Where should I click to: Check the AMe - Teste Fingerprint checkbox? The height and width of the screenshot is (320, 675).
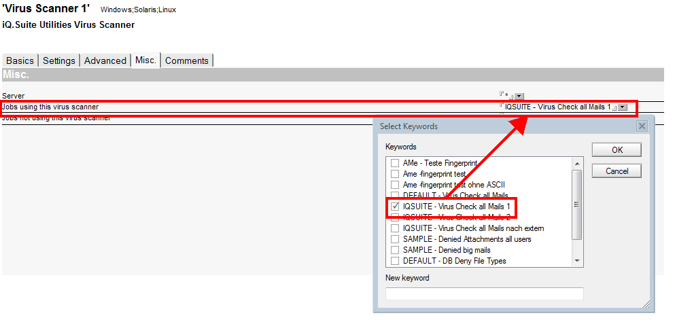point(395,163)
